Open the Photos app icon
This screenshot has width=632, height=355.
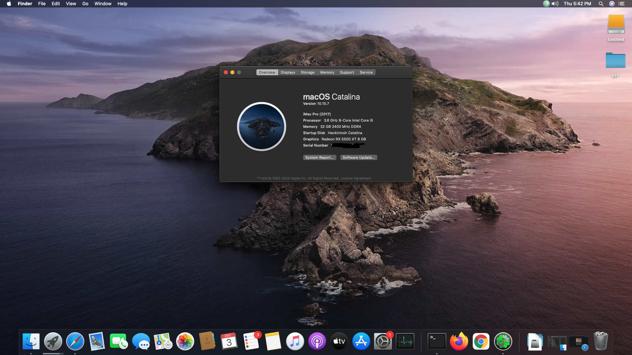(x=185, y=342)
